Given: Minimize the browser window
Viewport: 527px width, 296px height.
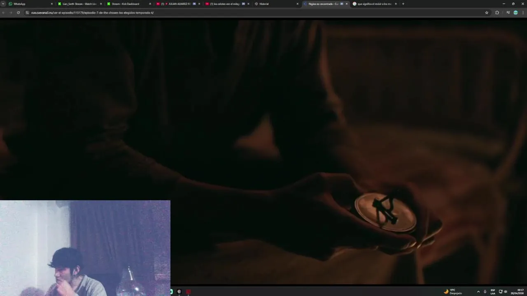Looking at the screenshot, I should (504, 4).
